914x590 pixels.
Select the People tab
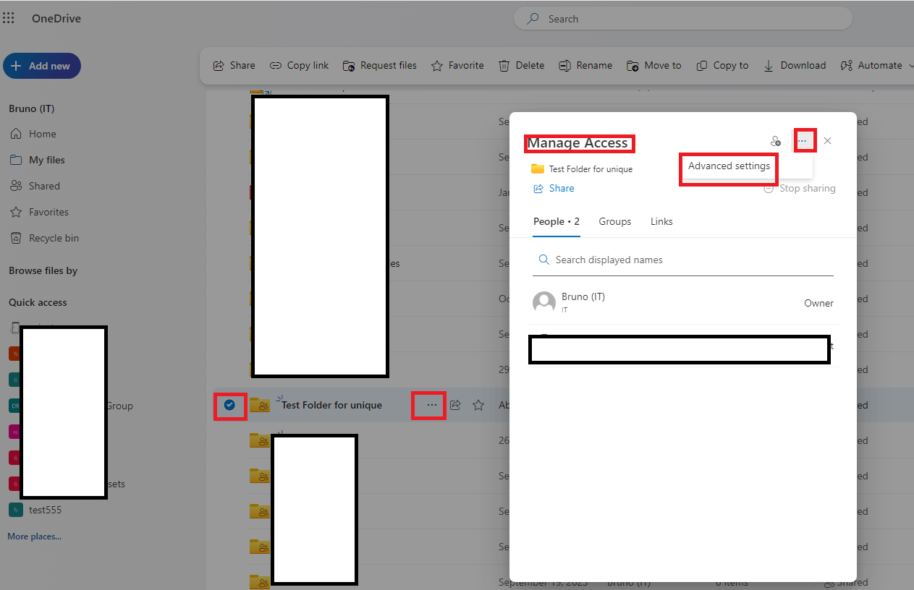point(557,222)
